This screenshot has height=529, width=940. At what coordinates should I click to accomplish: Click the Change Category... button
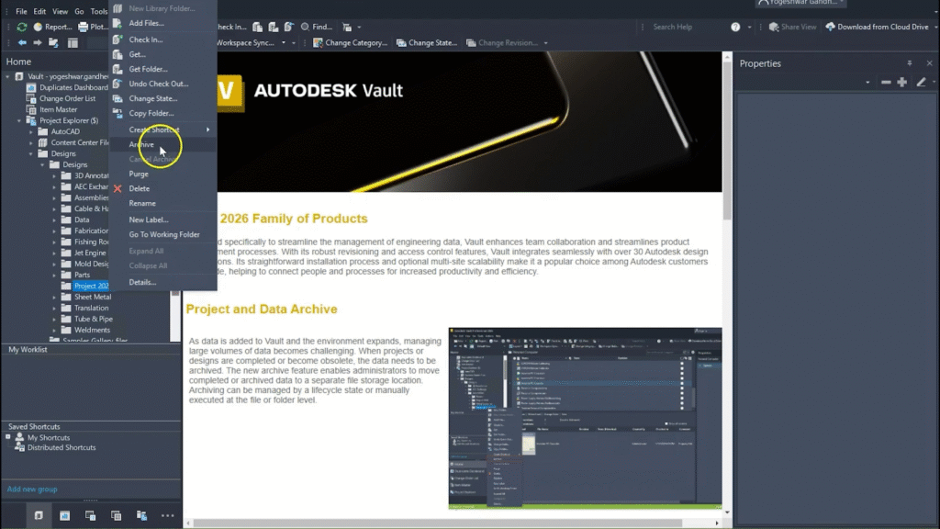[x=350, y=43]
